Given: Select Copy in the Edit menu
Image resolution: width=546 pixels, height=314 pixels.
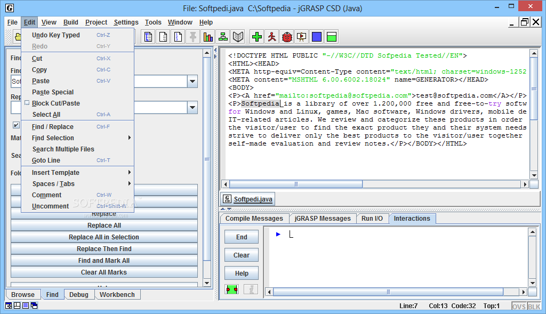Looking at the screenshot, I should click(78, 70).
